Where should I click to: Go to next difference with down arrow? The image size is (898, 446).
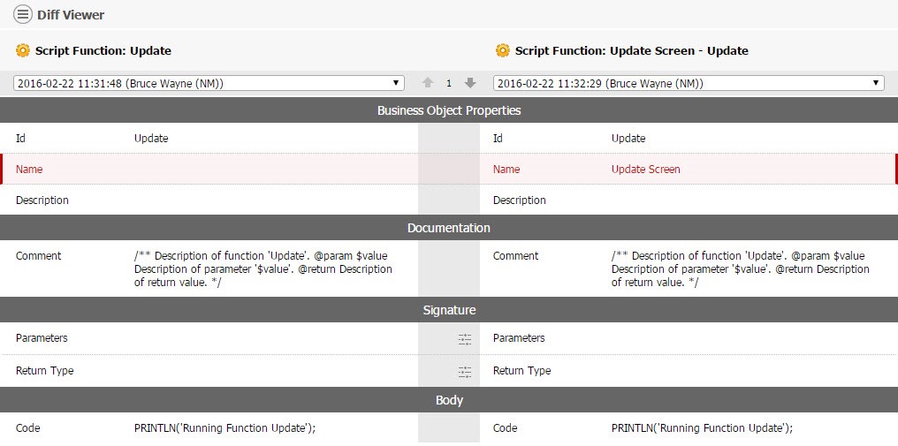coord(470,83)
